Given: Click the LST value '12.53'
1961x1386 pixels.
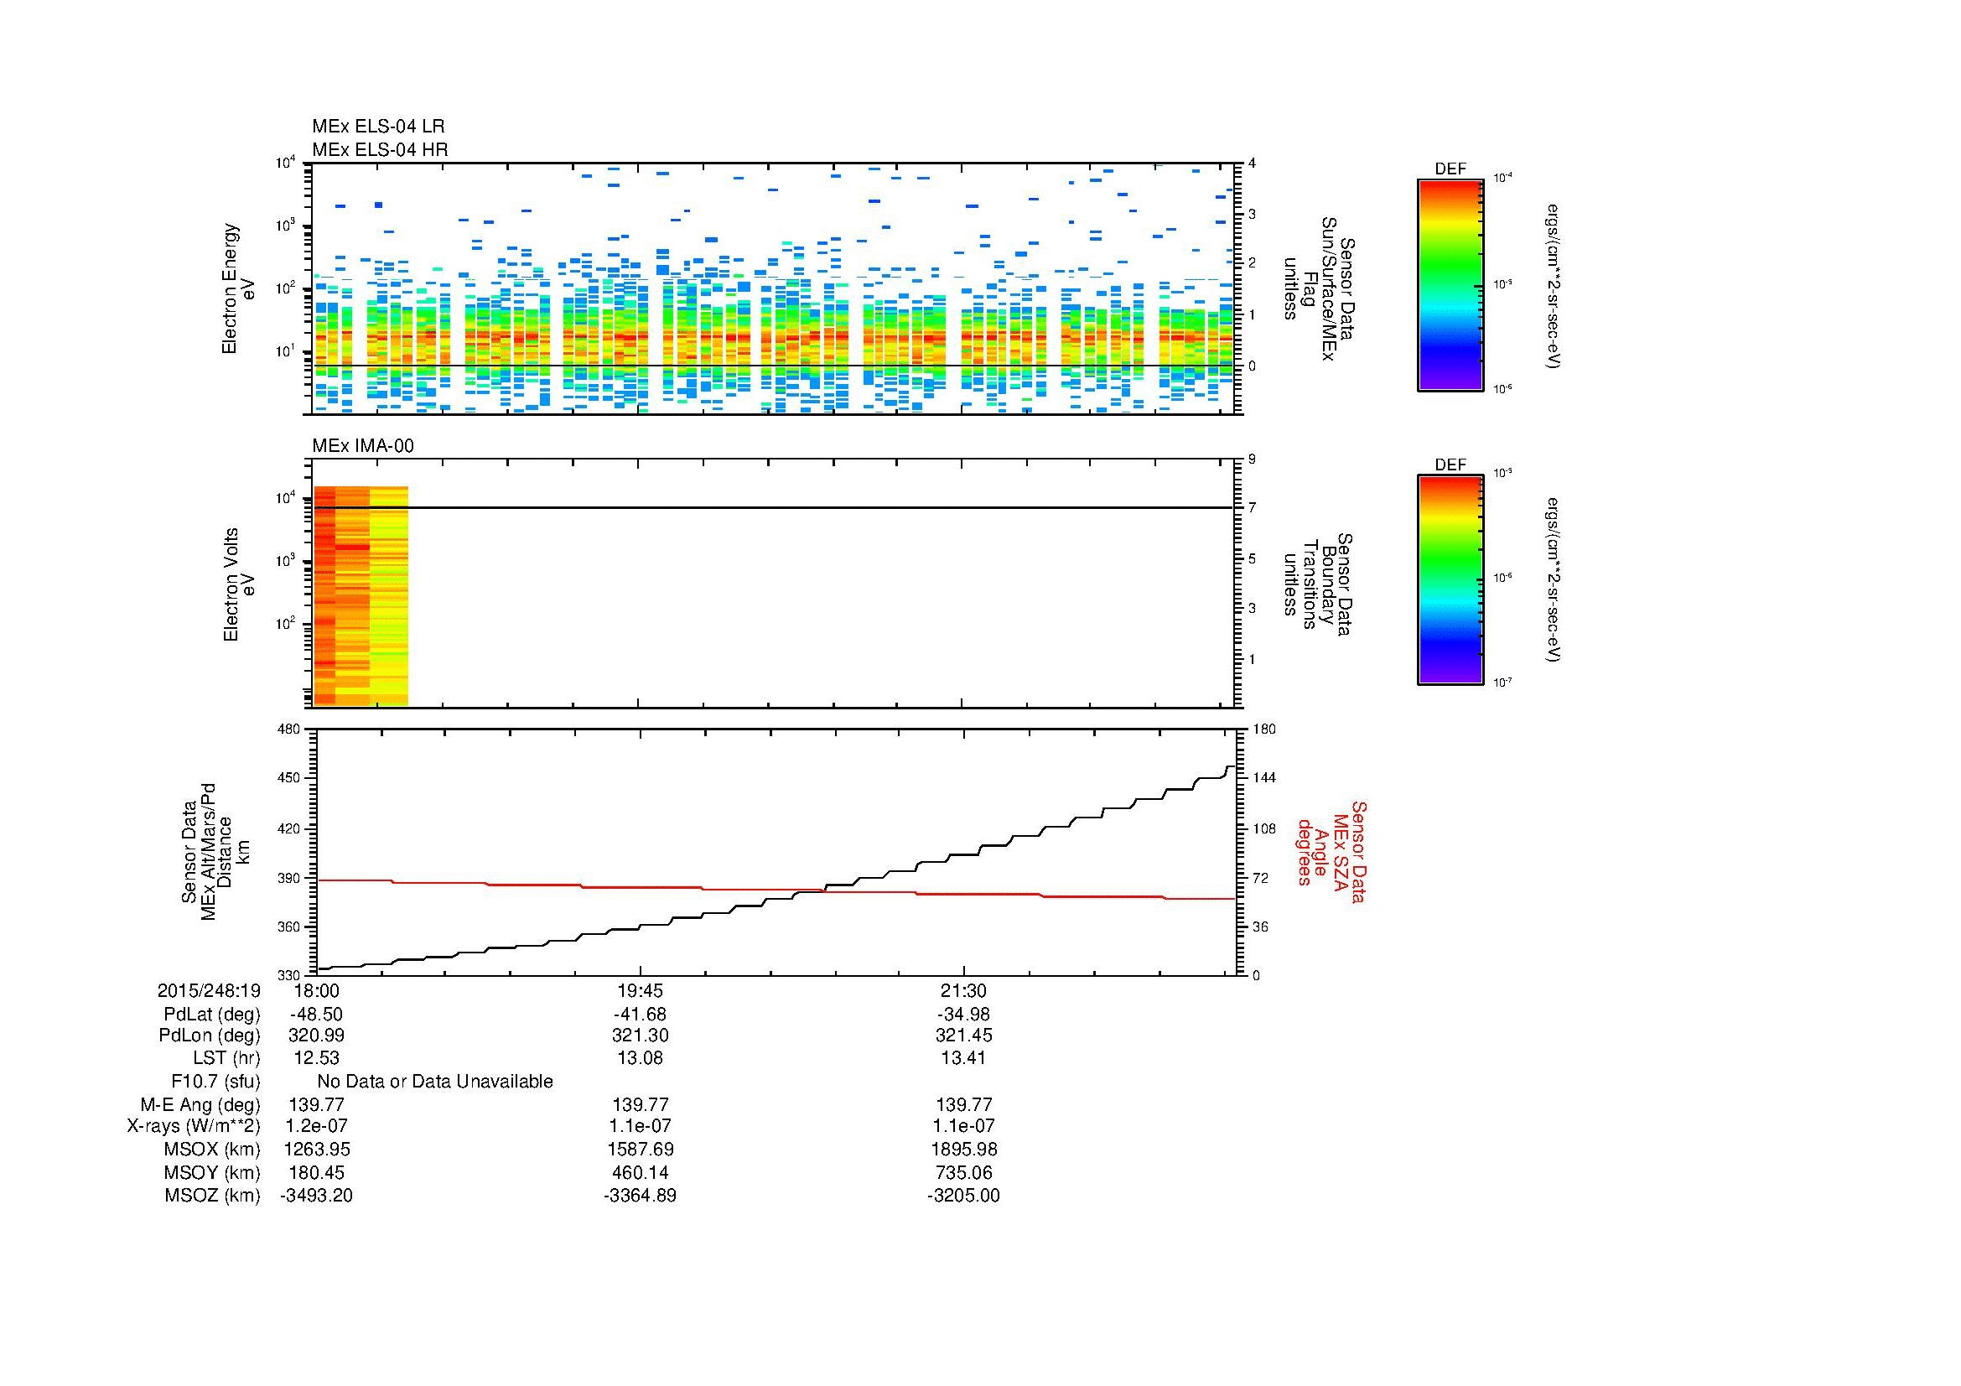Looking at the screenshot, I should 315,1058.
